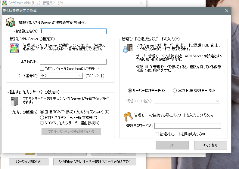Click the 管理モードの選択とパスワードの入力(M) group title
The image size is (239, 169).
pos(151,39)
